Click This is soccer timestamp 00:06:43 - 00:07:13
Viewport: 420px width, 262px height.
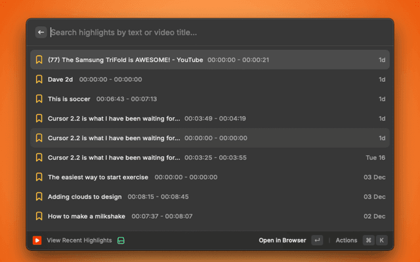[127, 99]
